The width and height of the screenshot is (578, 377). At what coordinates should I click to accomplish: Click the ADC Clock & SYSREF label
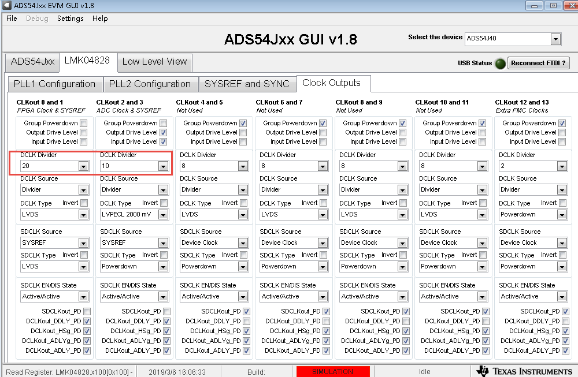129,110
